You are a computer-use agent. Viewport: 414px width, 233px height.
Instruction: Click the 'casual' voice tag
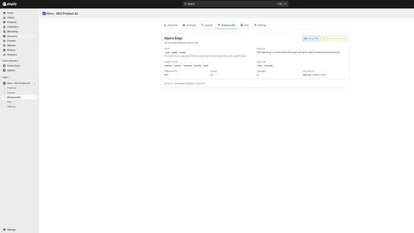point(167,53)
